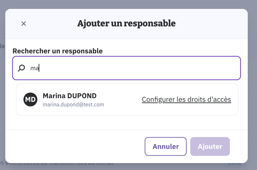Click the dimmed background left of the dialog

click(x=2, y=99)
